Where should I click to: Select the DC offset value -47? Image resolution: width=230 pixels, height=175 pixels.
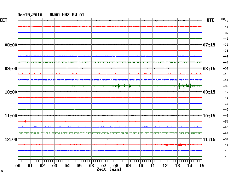(226, 21)
